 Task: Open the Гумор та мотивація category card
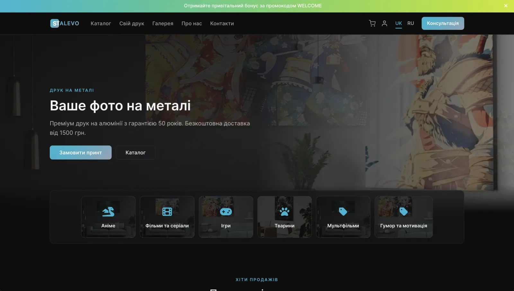pos(403,217)
